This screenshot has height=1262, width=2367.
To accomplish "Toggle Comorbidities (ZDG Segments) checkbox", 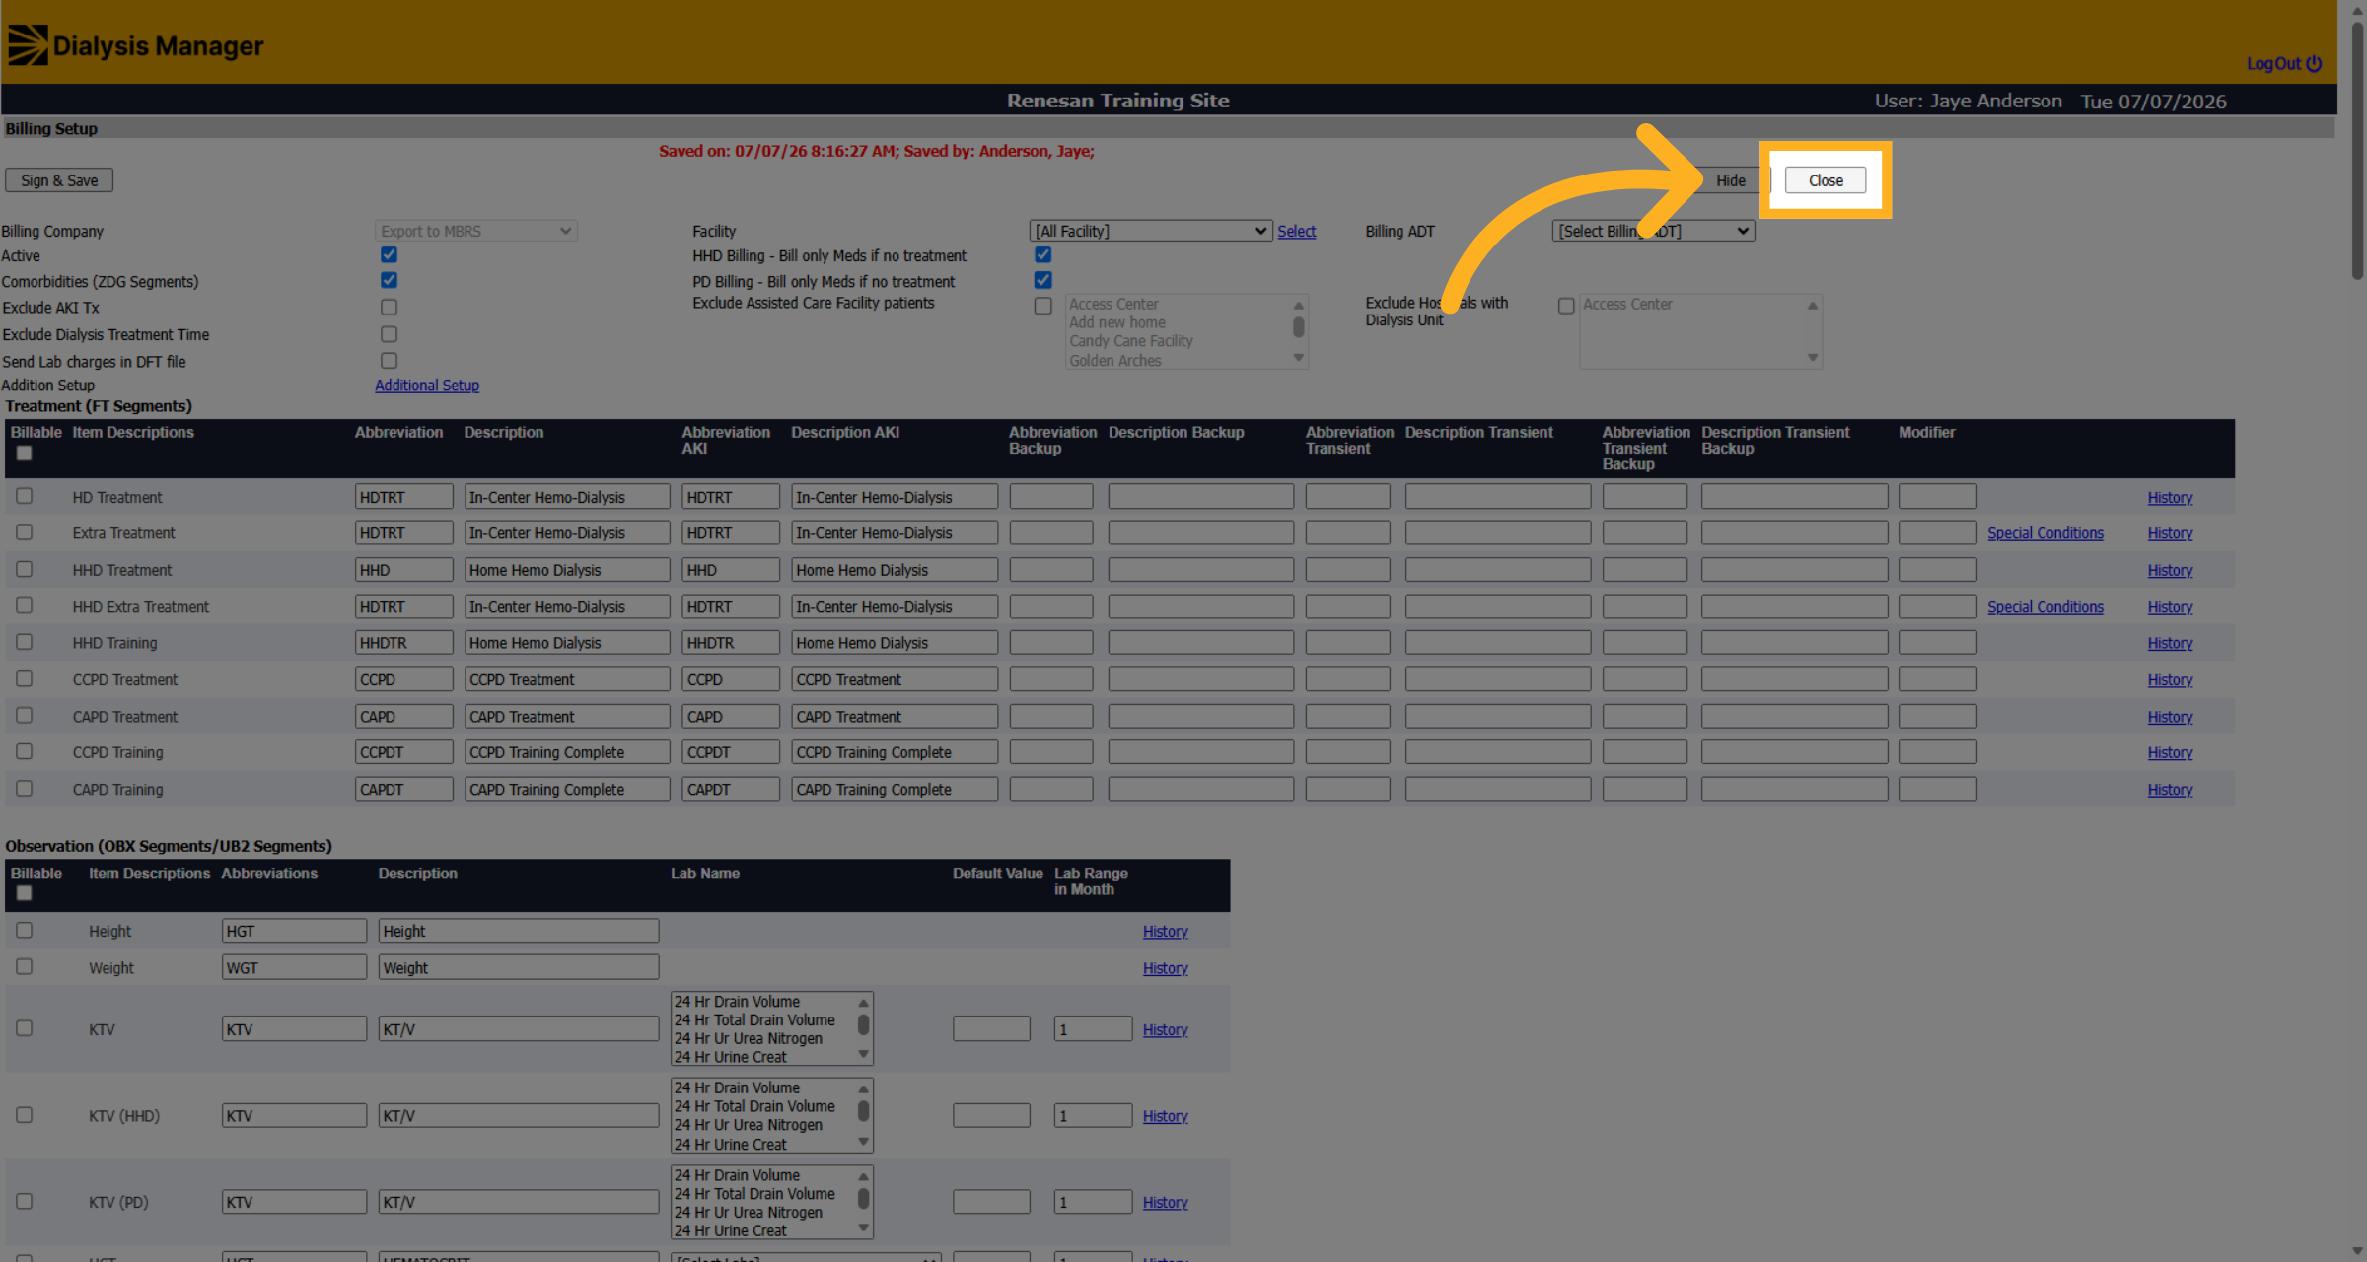I will point(390,280).
